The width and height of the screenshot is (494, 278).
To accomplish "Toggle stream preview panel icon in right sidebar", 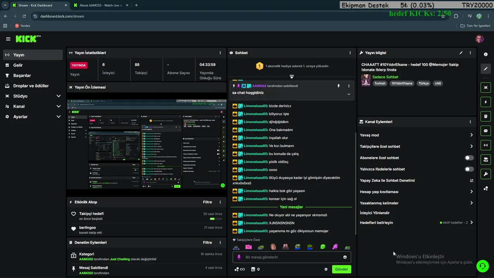I will coord(486,87).
